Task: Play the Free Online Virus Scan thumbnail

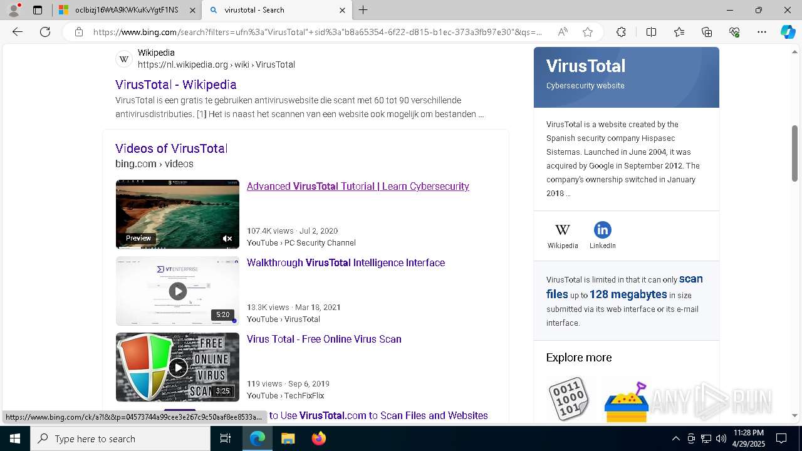Action: (x=177, y=367)
